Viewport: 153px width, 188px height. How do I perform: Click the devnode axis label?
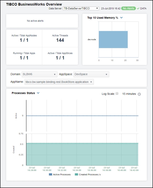[x=92, y=39]
